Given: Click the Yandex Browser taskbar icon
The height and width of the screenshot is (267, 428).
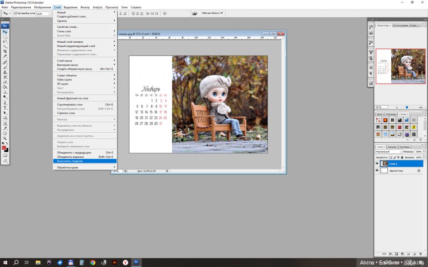Looking at the screenshot, I should pos(125,262).
